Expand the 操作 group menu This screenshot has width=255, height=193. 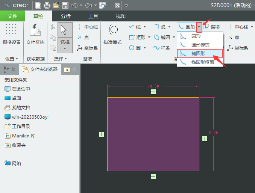[60, 59]
